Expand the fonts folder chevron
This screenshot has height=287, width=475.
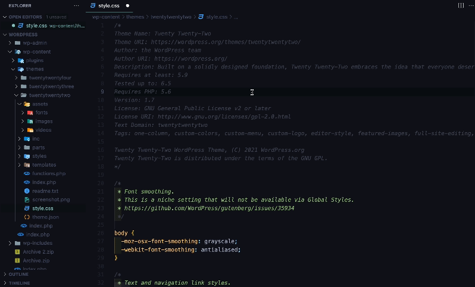[x=23, y=113]
